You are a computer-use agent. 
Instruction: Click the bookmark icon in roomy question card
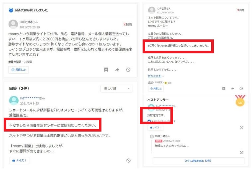[x=106, y=70]
